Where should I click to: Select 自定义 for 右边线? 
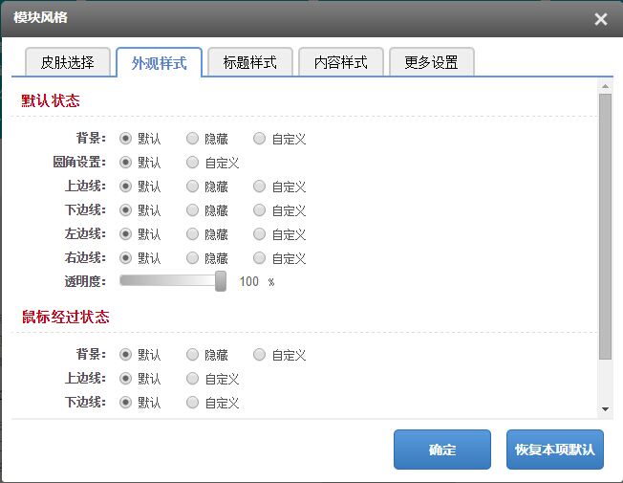(x=260, y=257)
